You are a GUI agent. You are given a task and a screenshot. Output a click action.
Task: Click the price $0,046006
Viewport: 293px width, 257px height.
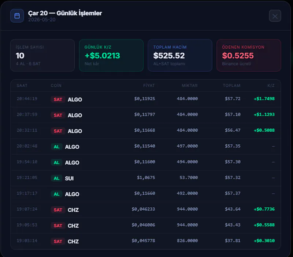point(143,225)
